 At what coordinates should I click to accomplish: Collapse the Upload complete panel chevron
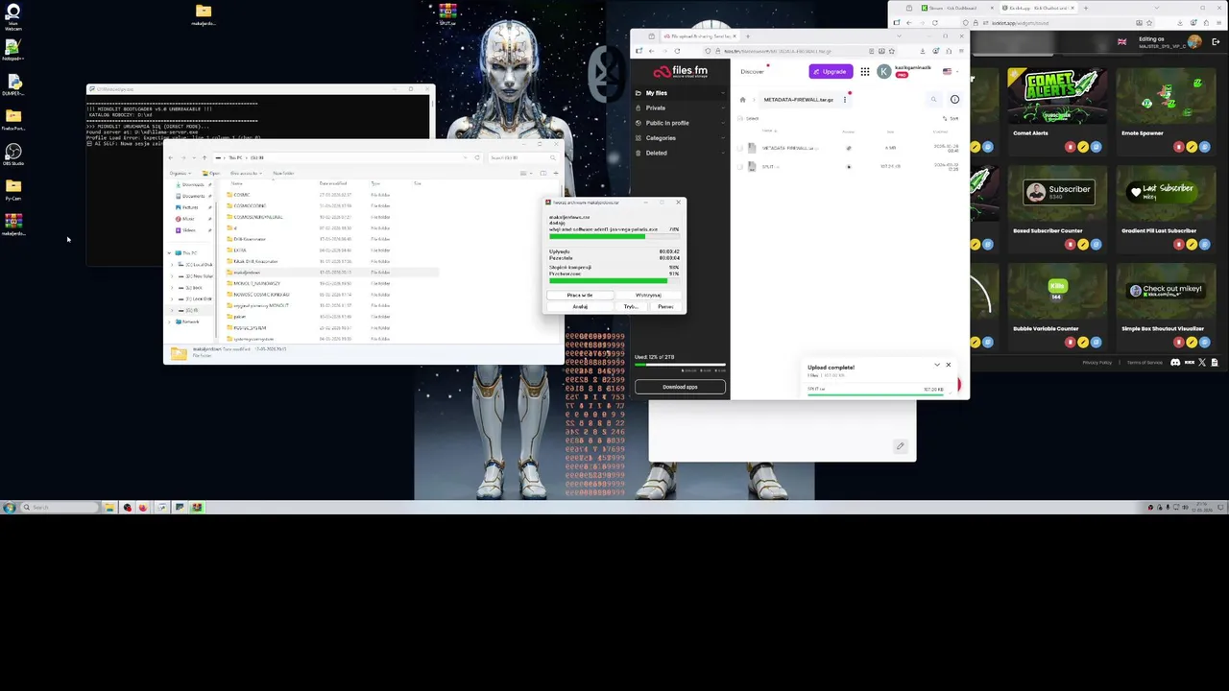937,365
